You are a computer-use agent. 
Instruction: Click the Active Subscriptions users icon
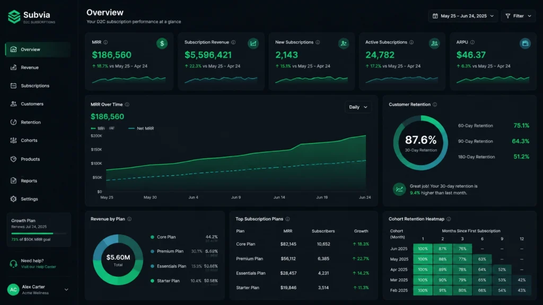(x=434, y=43)
